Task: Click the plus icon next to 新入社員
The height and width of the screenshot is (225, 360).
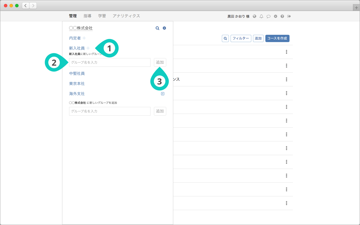Action: (x=88, y=48)
